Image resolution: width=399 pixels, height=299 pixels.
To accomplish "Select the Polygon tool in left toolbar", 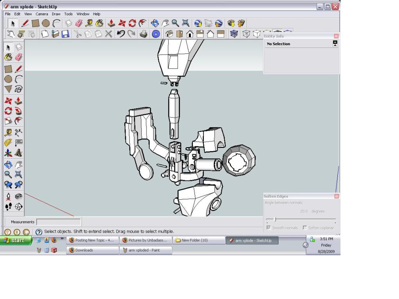I will pos(8,89).
